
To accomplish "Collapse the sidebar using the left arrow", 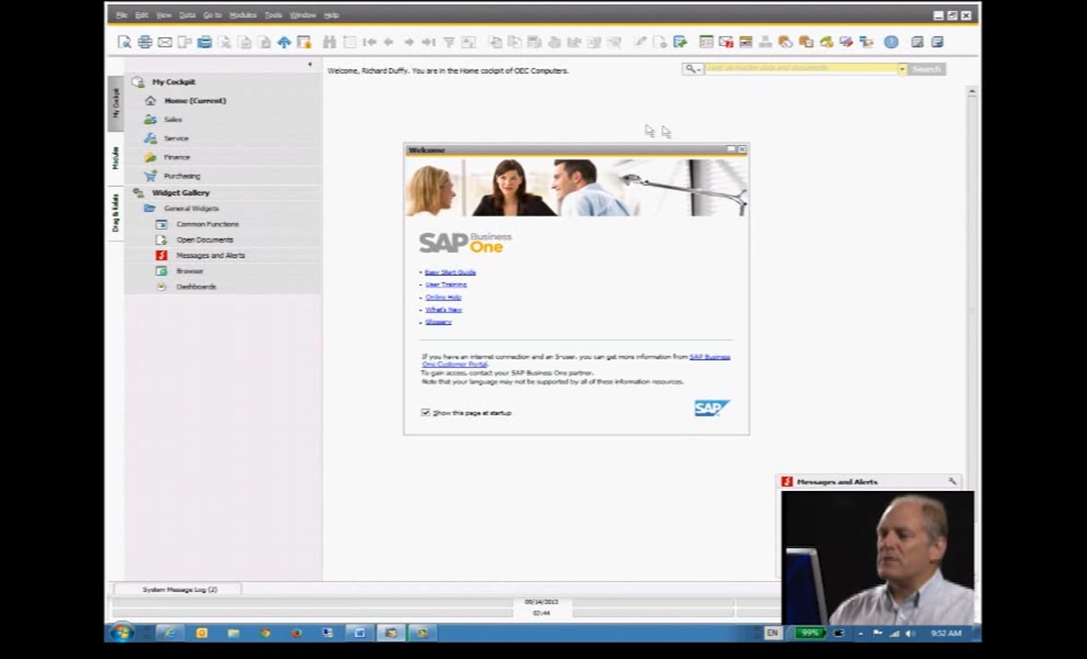I will click(309, 64).
